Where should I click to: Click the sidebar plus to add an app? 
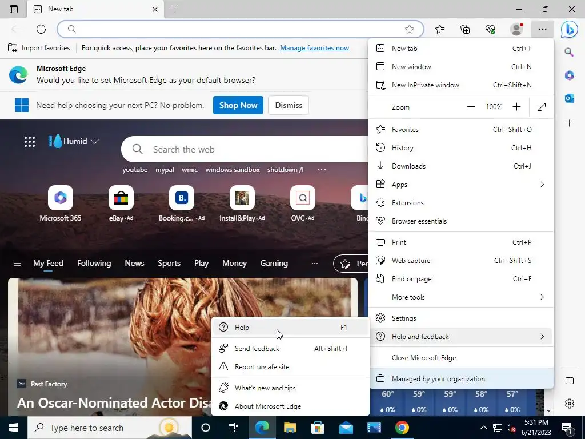pos(569,123)
